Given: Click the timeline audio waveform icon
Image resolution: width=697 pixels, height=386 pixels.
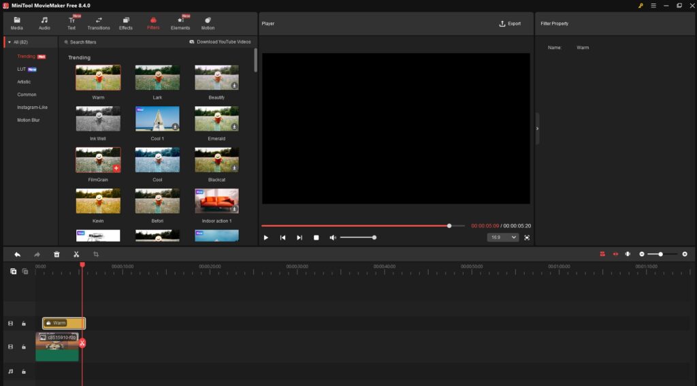Looking at the screenshot, I should point(628,254).
